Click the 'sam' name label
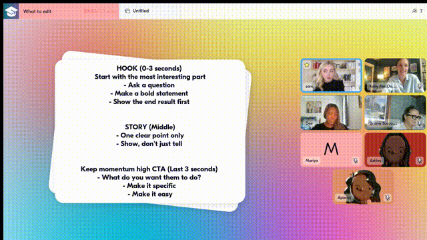The image size is (427, 240). (309, 86)
